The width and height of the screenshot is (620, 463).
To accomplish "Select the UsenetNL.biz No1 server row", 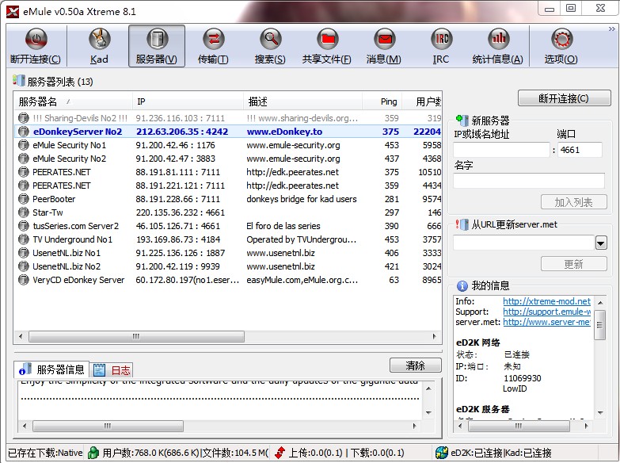I will point(228,253).
